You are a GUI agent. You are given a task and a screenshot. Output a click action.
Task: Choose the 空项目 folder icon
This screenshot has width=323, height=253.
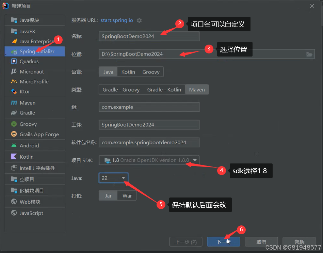coord(14,179)
